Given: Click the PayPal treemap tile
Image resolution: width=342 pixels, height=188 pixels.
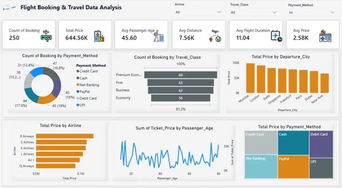Looking at the screenshot, I should coord(293,167).
